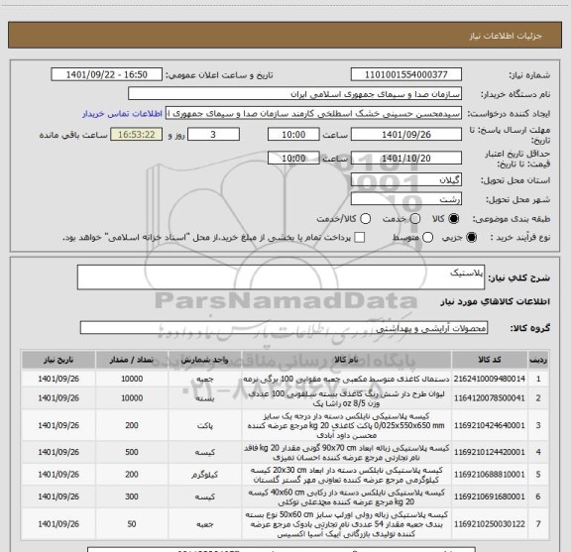
Task: Click product code 116921012442​0001
Action: coord(490,452)
